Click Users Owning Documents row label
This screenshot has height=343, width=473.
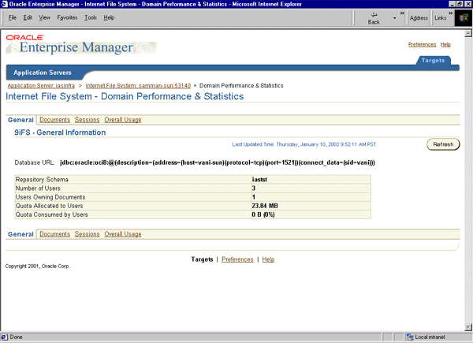pyautogui.click(x=50, y=197)
